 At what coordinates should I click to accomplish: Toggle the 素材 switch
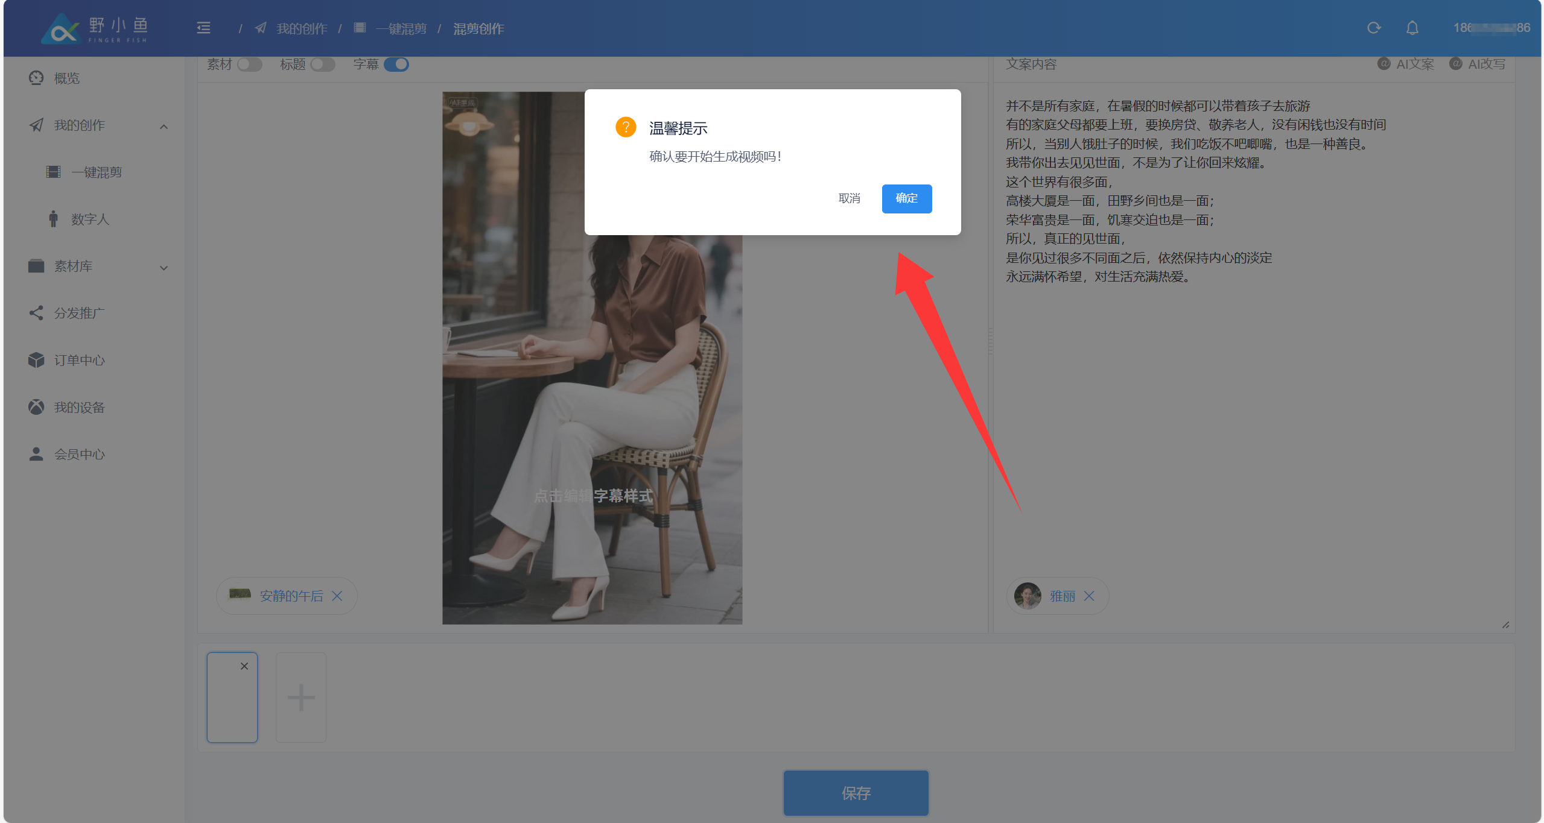249,65
